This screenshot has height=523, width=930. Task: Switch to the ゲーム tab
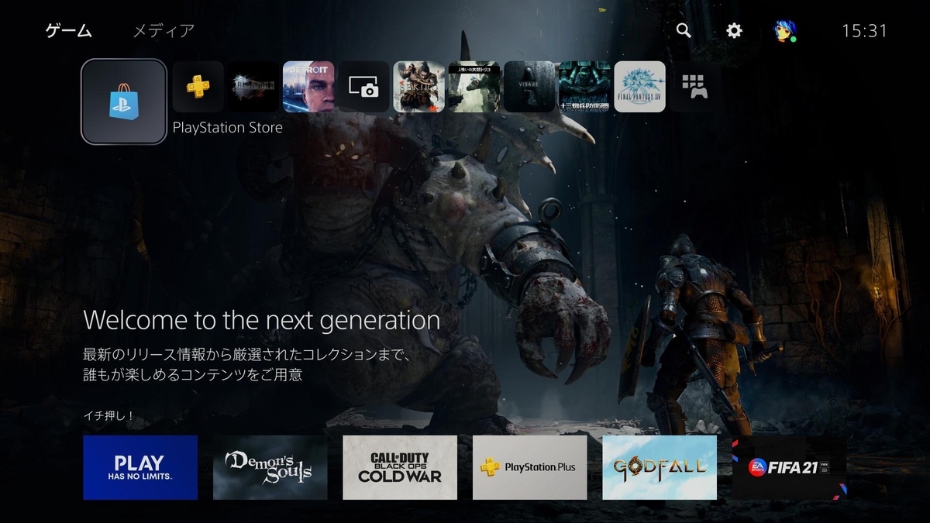68,31
